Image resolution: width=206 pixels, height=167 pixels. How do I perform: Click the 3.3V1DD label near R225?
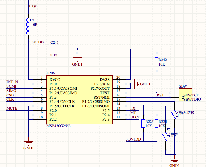point(133,139)
